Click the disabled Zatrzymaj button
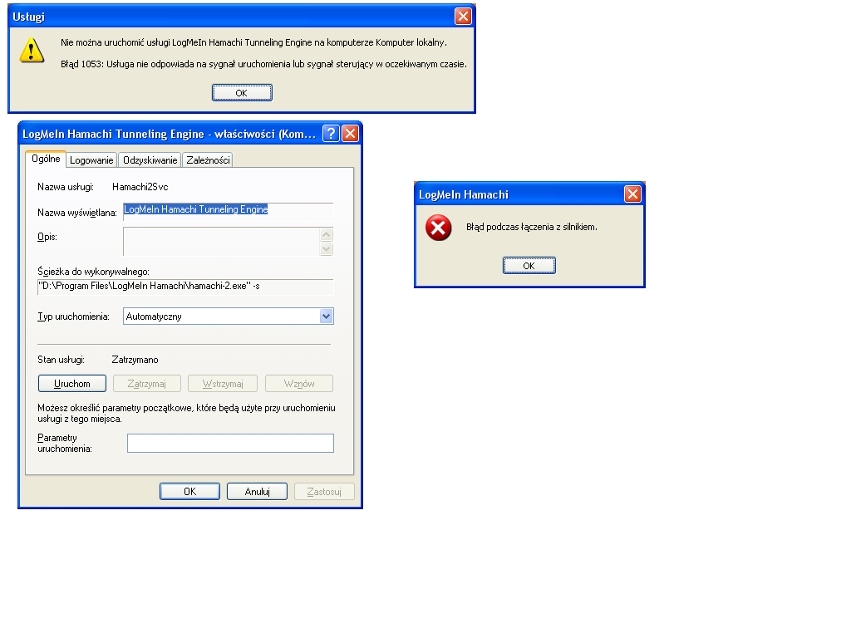Viewport: 851px width, 638px height. [146, 384]
